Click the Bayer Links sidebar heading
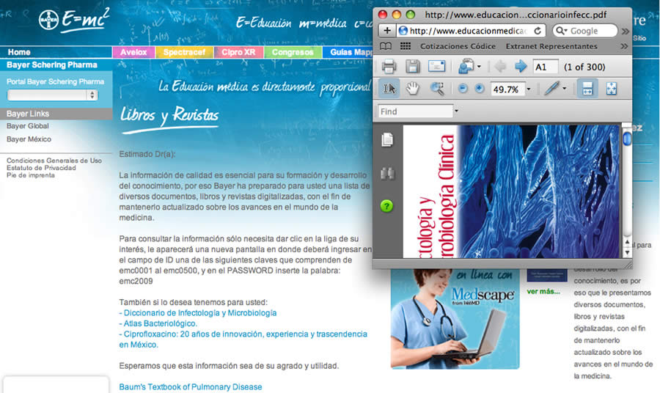660x393 pixels. point(56,114)
